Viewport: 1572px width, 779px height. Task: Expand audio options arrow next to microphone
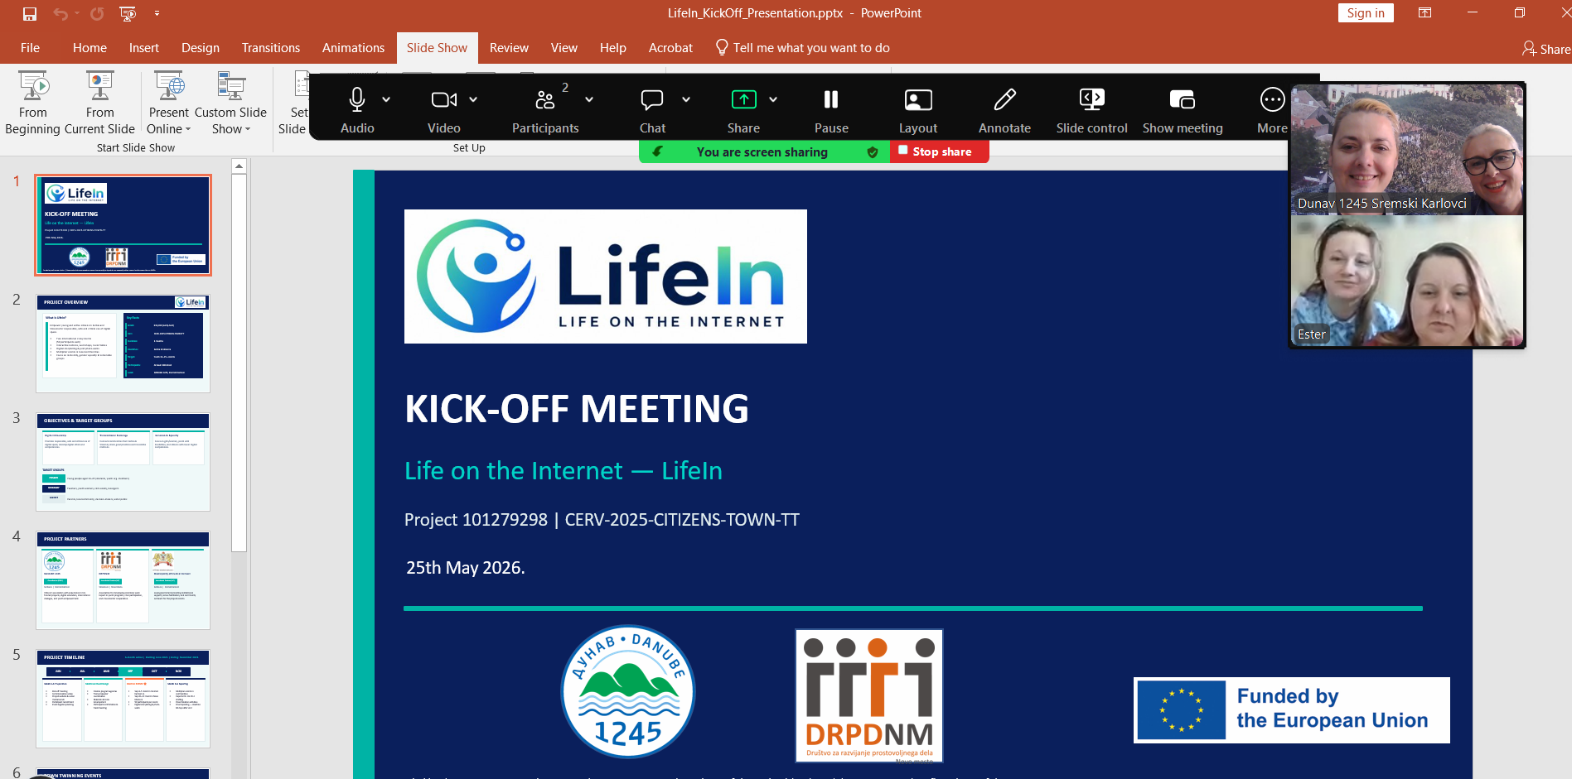click(x=386, y=99)
